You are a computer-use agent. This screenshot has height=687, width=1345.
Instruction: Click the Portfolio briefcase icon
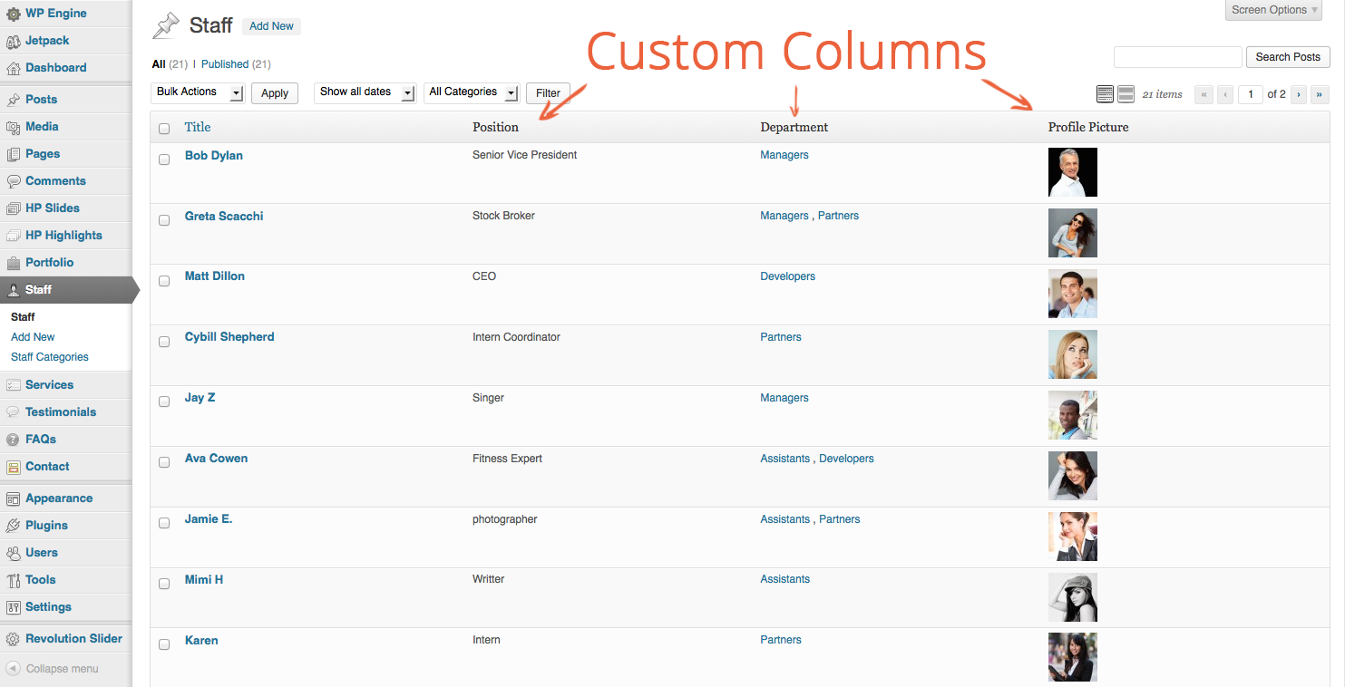tap(13, 263)
